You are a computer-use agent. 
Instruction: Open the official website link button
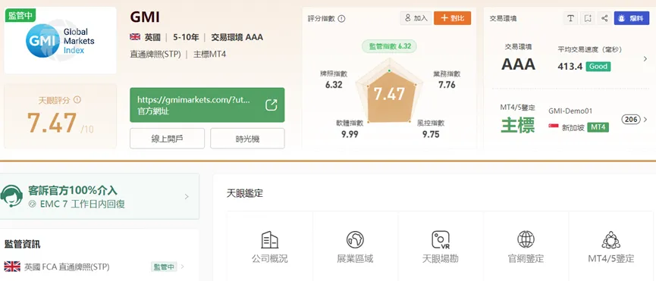207,105
